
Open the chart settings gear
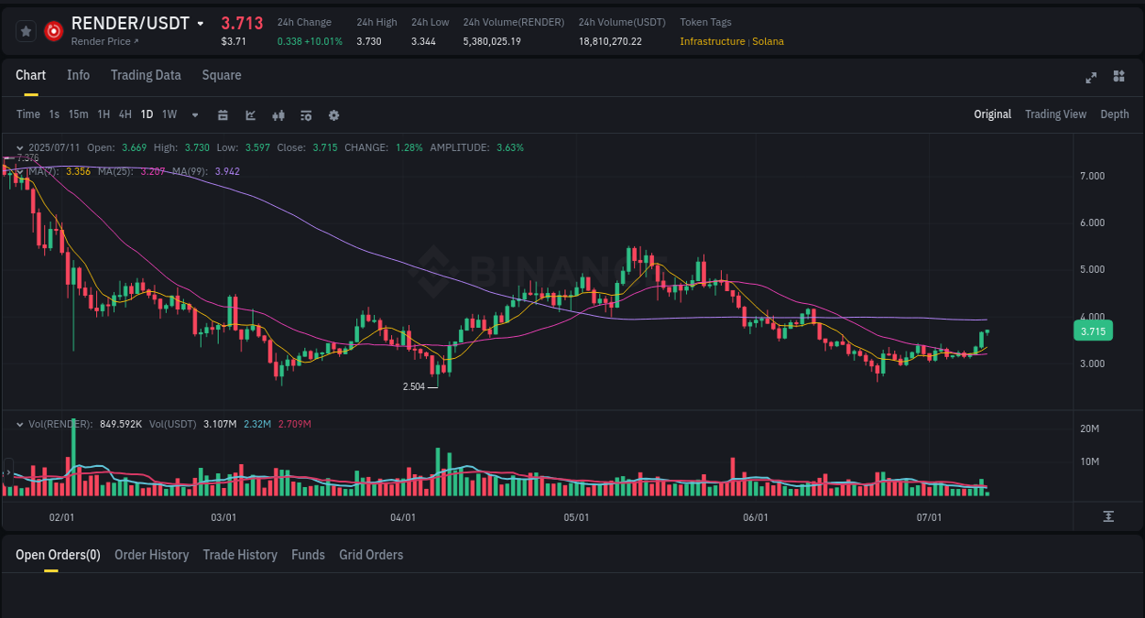333,114
